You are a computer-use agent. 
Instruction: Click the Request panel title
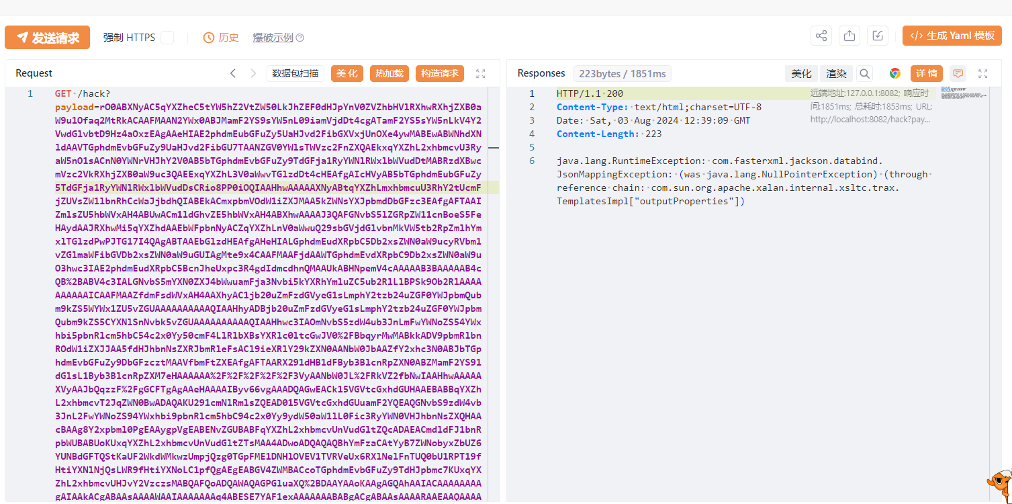(x=34, y=73)
